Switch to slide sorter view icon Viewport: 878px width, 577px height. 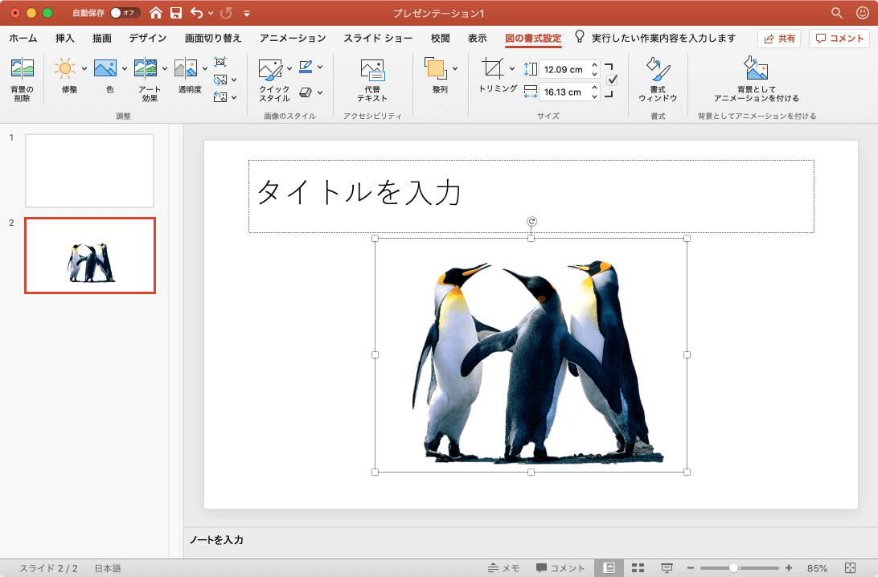click(x=638, y=568)
